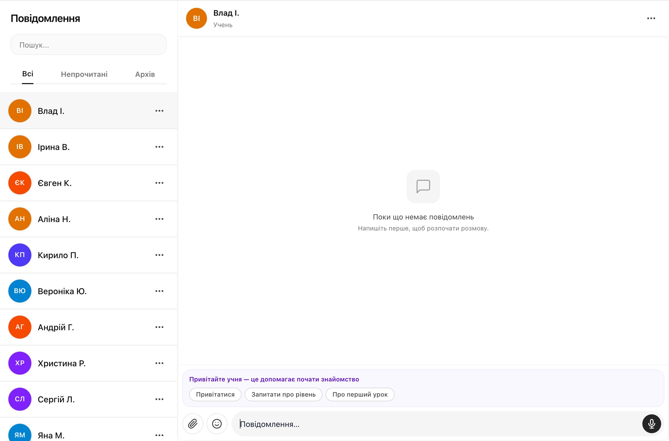
Task: Expand the options menu for Влад І.
Action: click(x=159, y=111)
